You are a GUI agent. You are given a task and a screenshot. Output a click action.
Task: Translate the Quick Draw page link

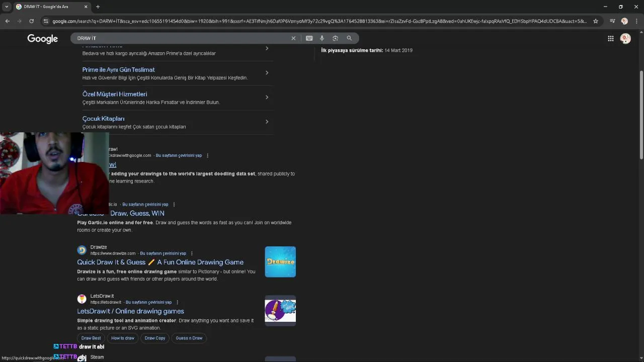[x=179, y=155]
